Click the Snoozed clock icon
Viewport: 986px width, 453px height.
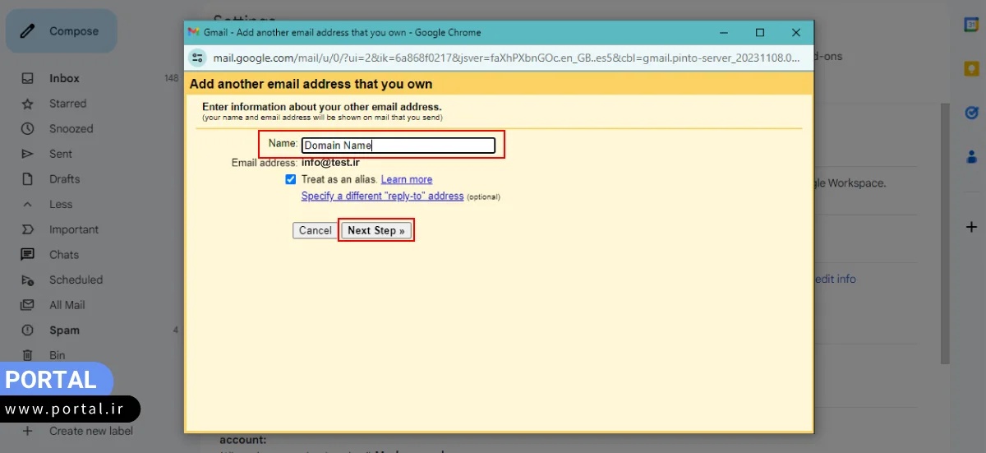(28, 129)
